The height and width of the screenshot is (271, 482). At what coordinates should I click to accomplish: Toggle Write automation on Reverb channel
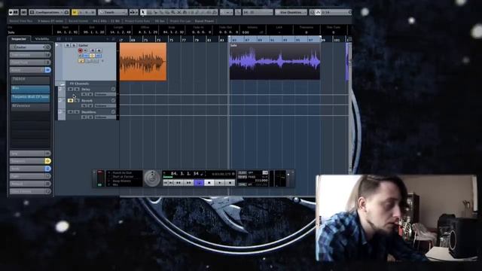coord(90,105)
